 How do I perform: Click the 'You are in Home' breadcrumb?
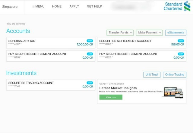tap(16, 24)
